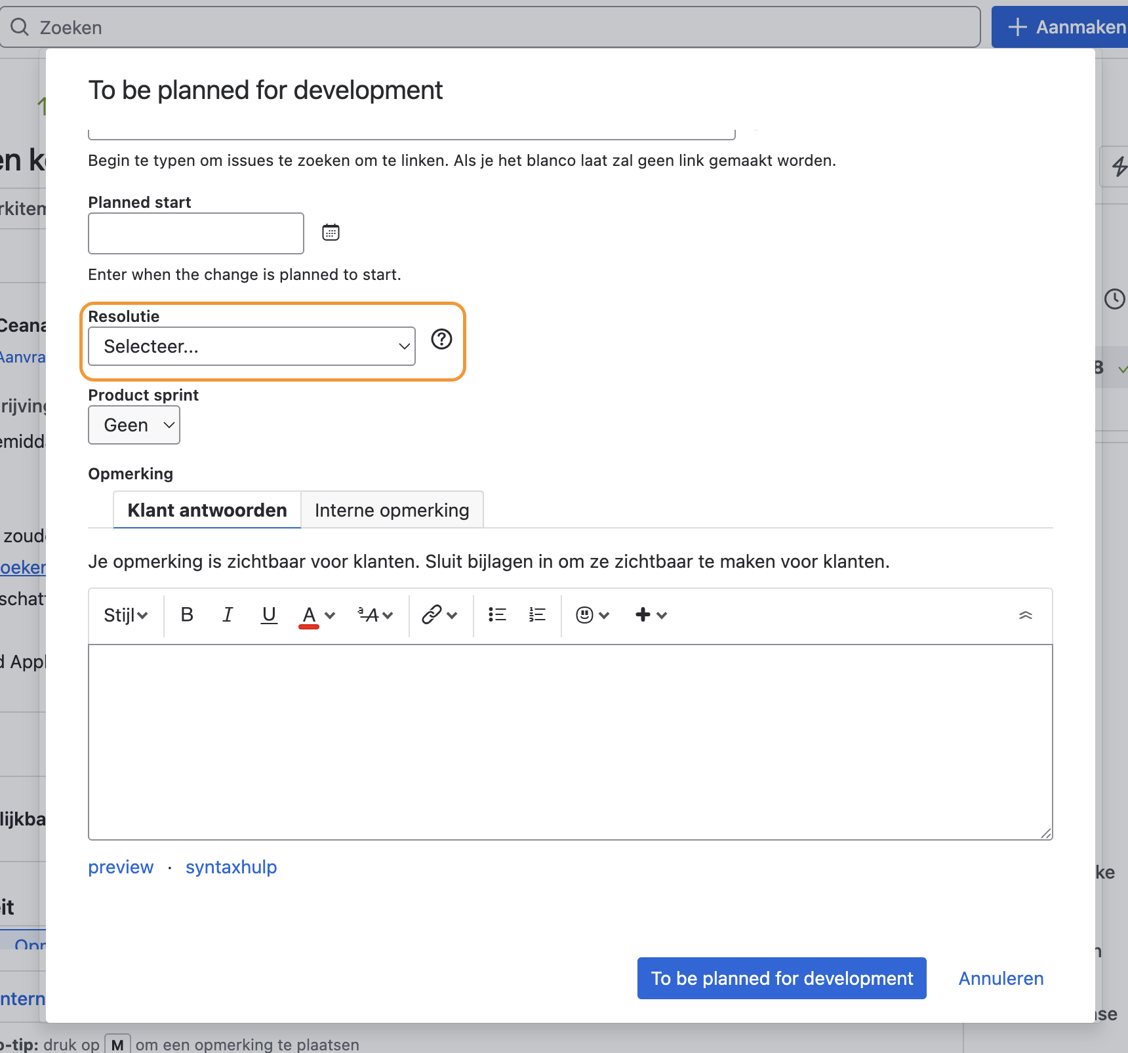The height and width of the screenshot is (1053, 1128).
Task: Open the link insertion dropdown
Action: [439, 614]
